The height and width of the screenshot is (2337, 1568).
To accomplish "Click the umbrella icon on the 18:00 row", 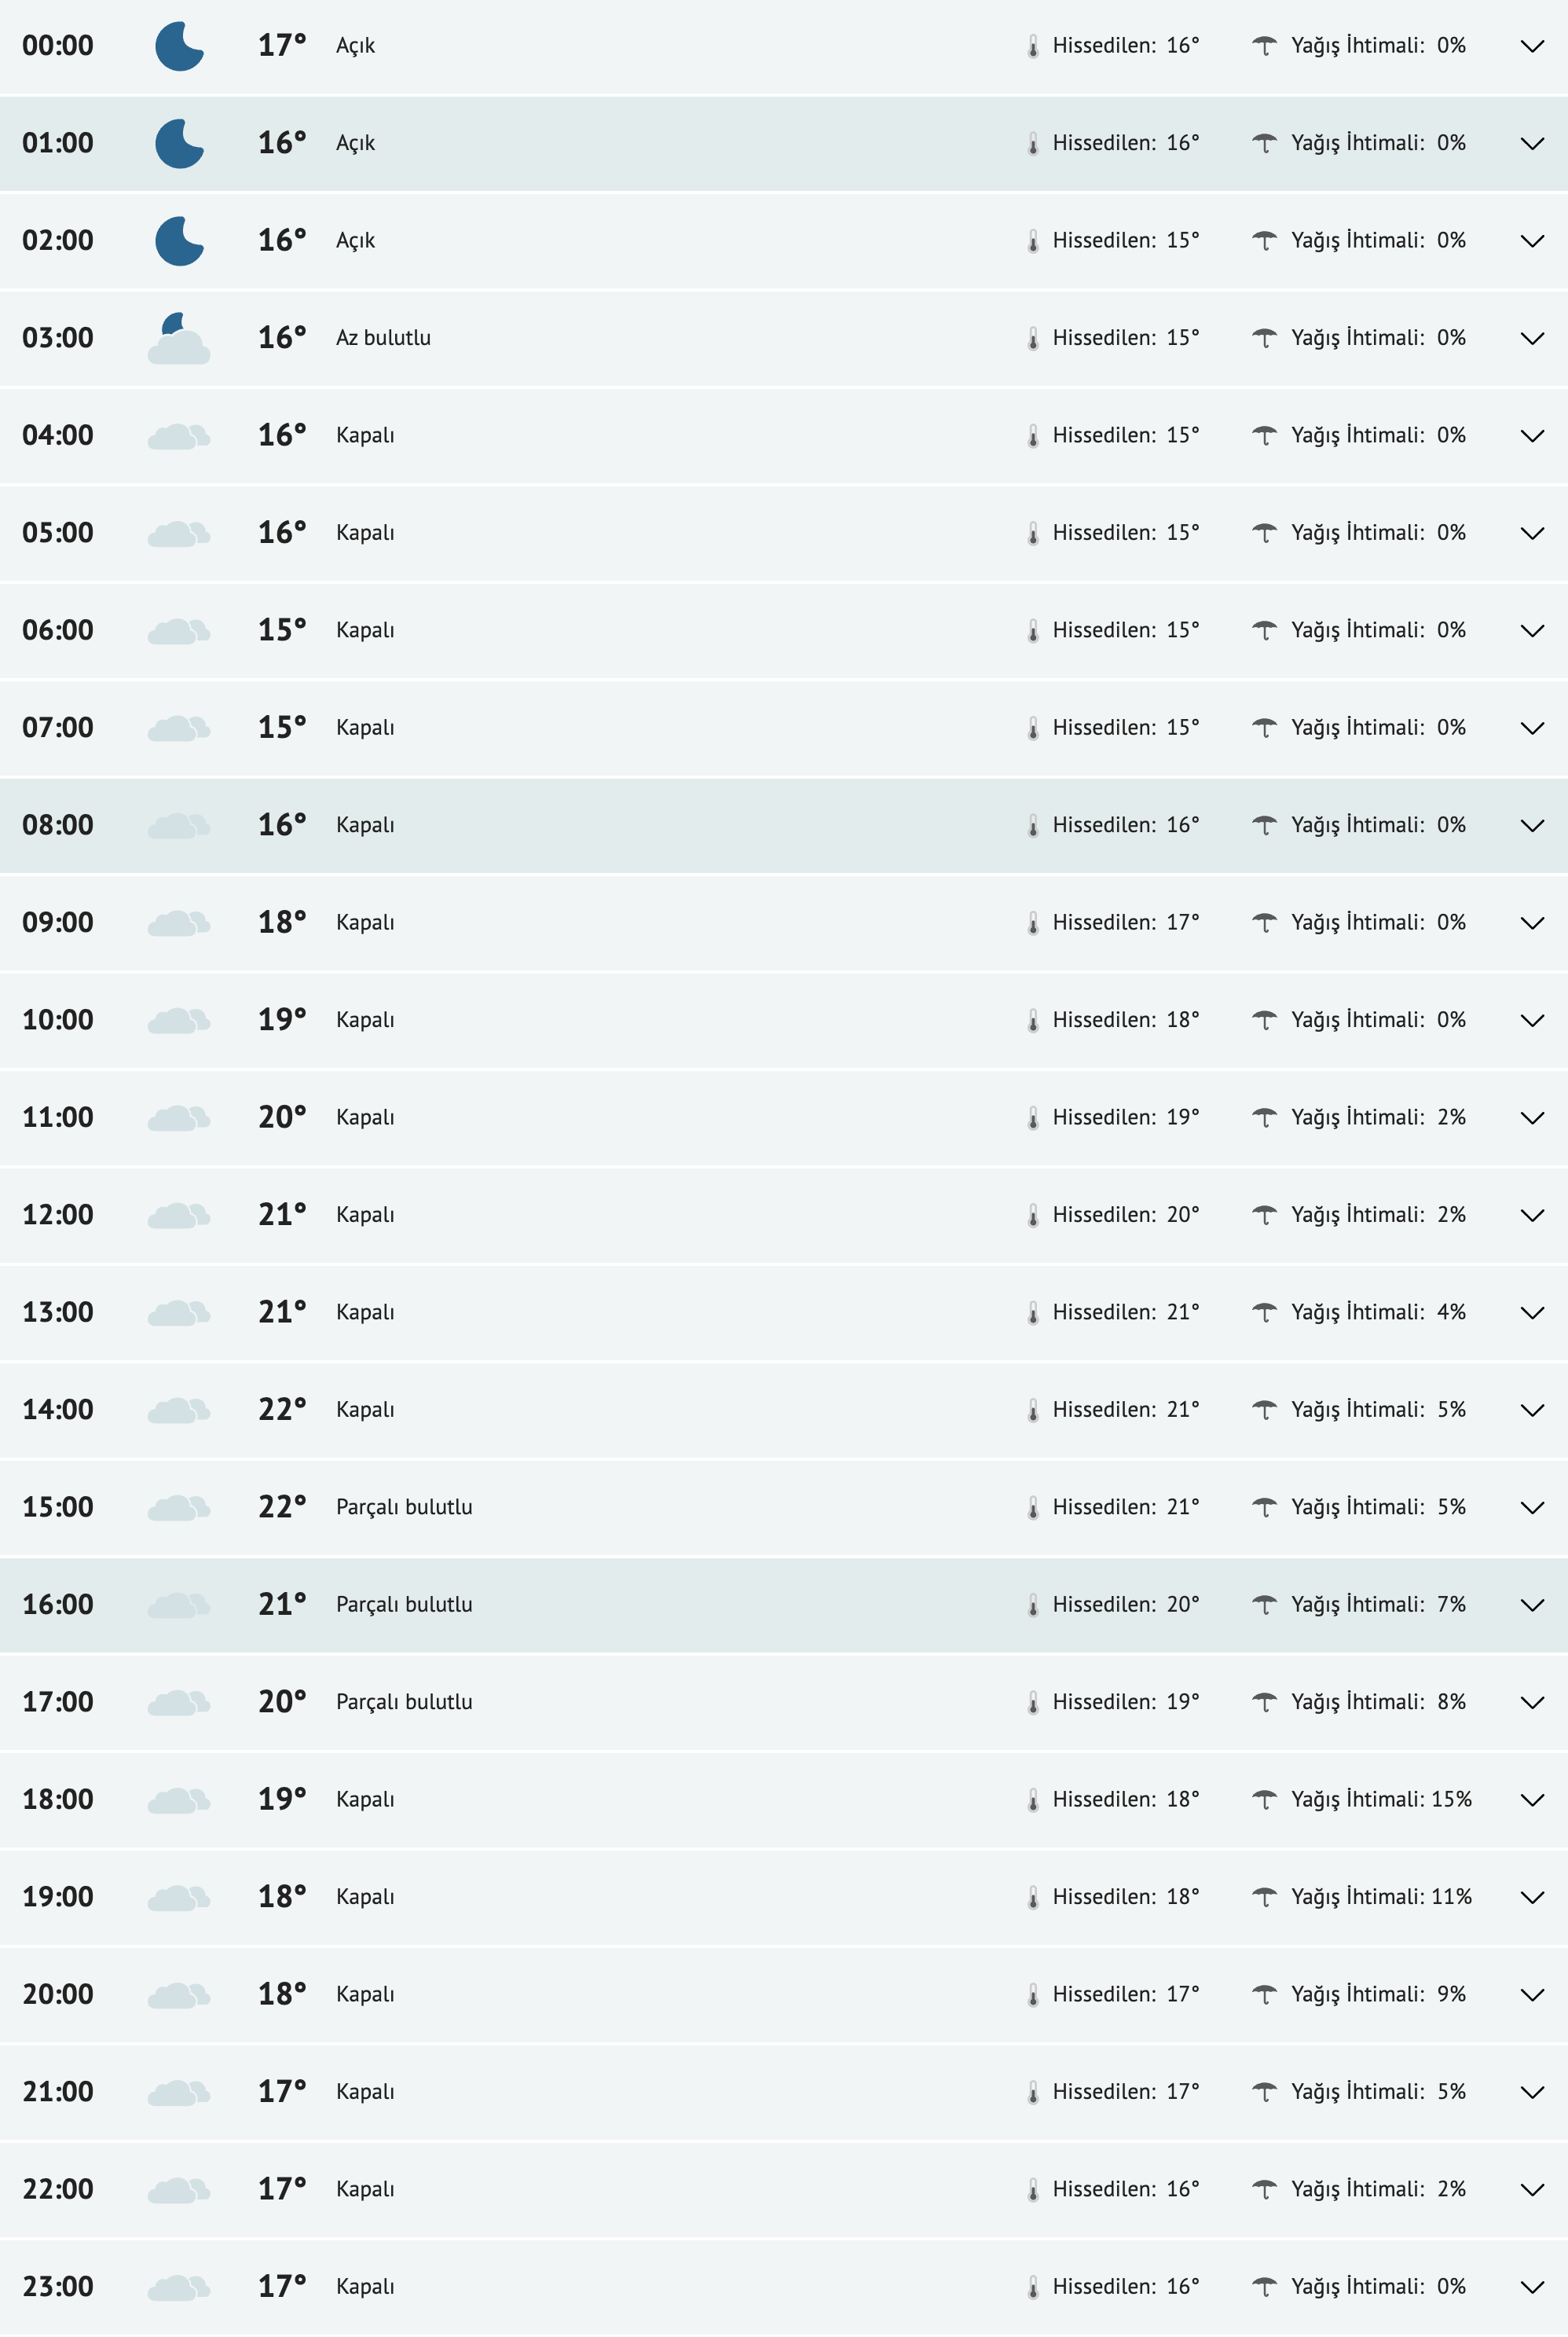I will click(x=1265, y=1797).
